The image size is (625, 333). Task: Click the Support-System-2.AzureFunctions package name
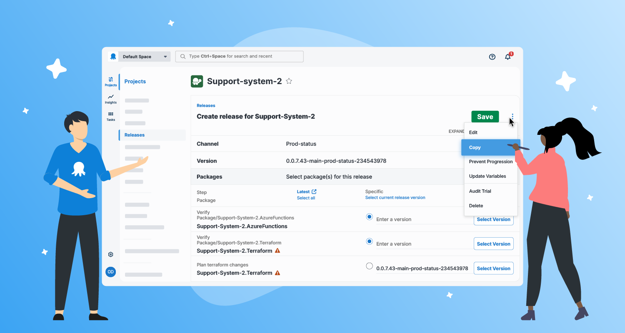(242, 226)
